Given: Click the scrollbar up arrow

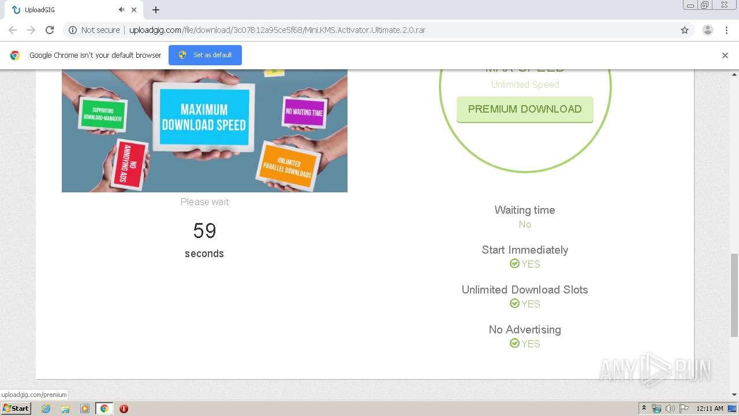Looking at the screenshot, I should click(734, 75).
